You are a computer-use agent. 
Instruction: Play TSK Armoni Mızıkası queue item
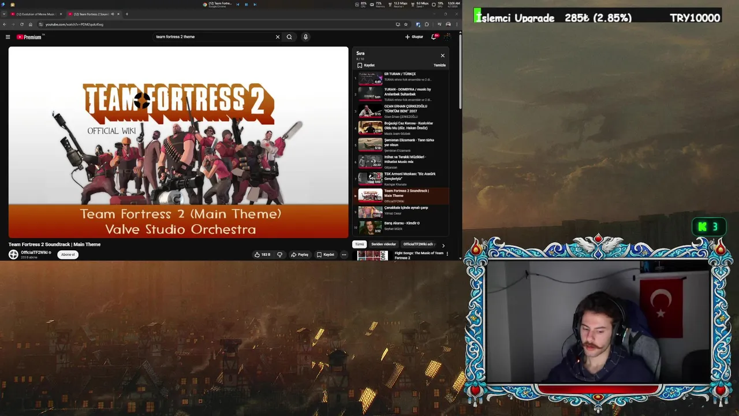pyautogui.click(x=401, y=178)
